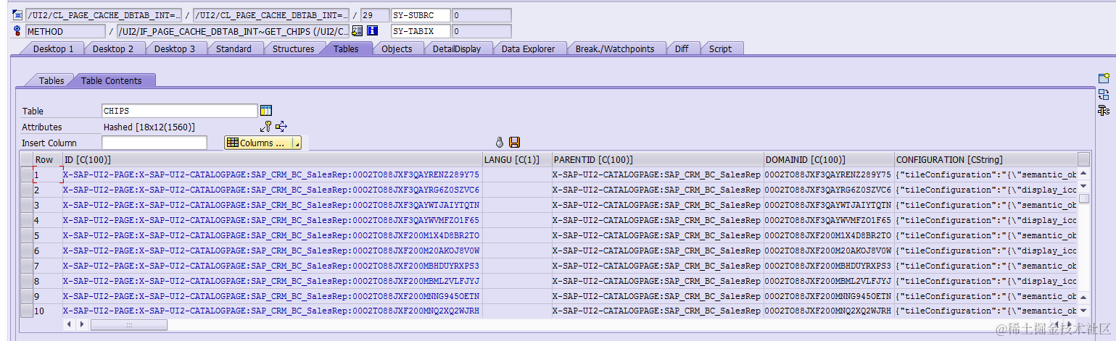Click the Columns ... button
Image resolution: width=1116 pixels, height=341 pixels.
pyautogui.click(x=258, y=143)
